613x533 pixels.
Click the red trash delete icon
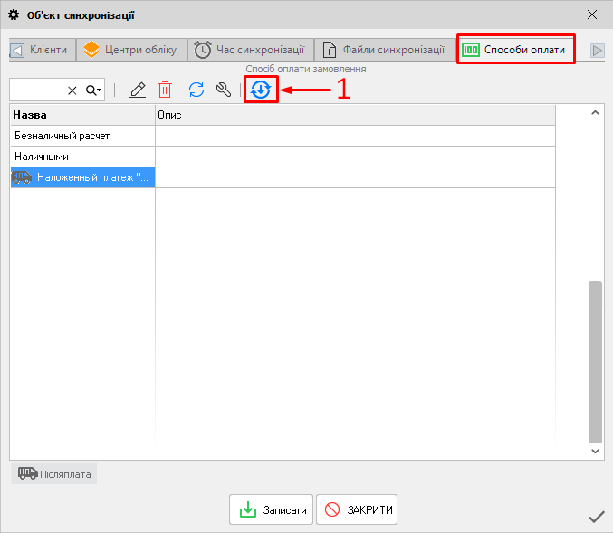click(x=165, y=90)
